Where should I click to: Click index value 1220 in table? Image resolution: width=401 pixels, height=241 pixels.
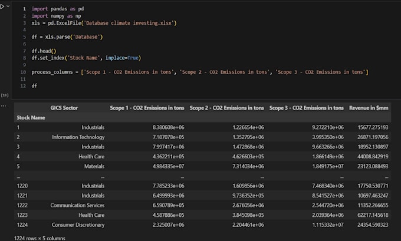click(22, 186)
